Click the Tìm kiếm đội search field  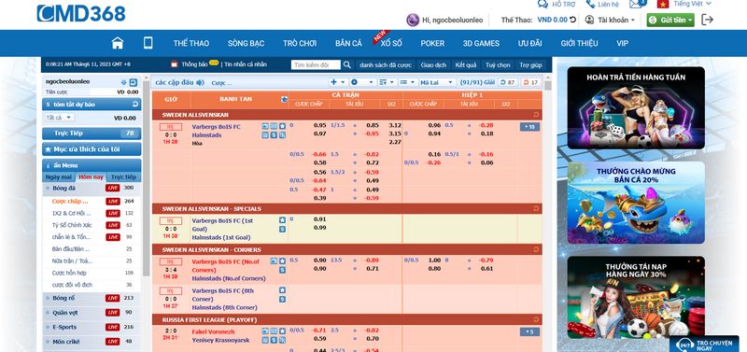point(316,64)
